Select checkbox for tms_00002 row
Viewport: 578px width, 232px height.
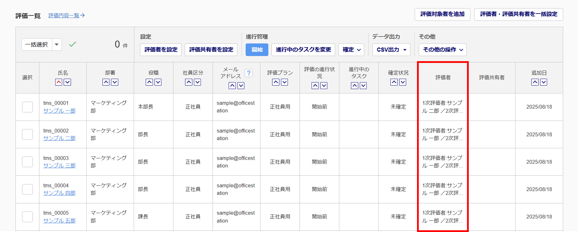tap(27, 134)
